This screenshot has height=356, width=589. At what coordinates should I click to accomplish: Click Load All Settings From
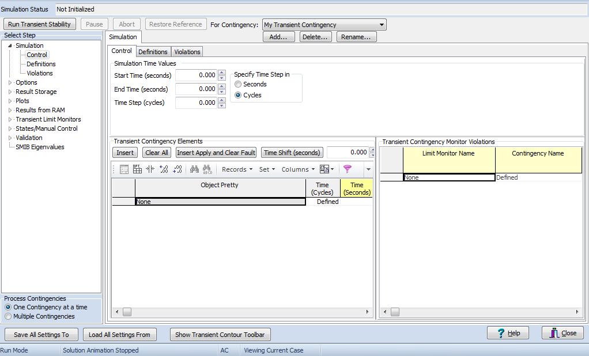pos(119,335)
